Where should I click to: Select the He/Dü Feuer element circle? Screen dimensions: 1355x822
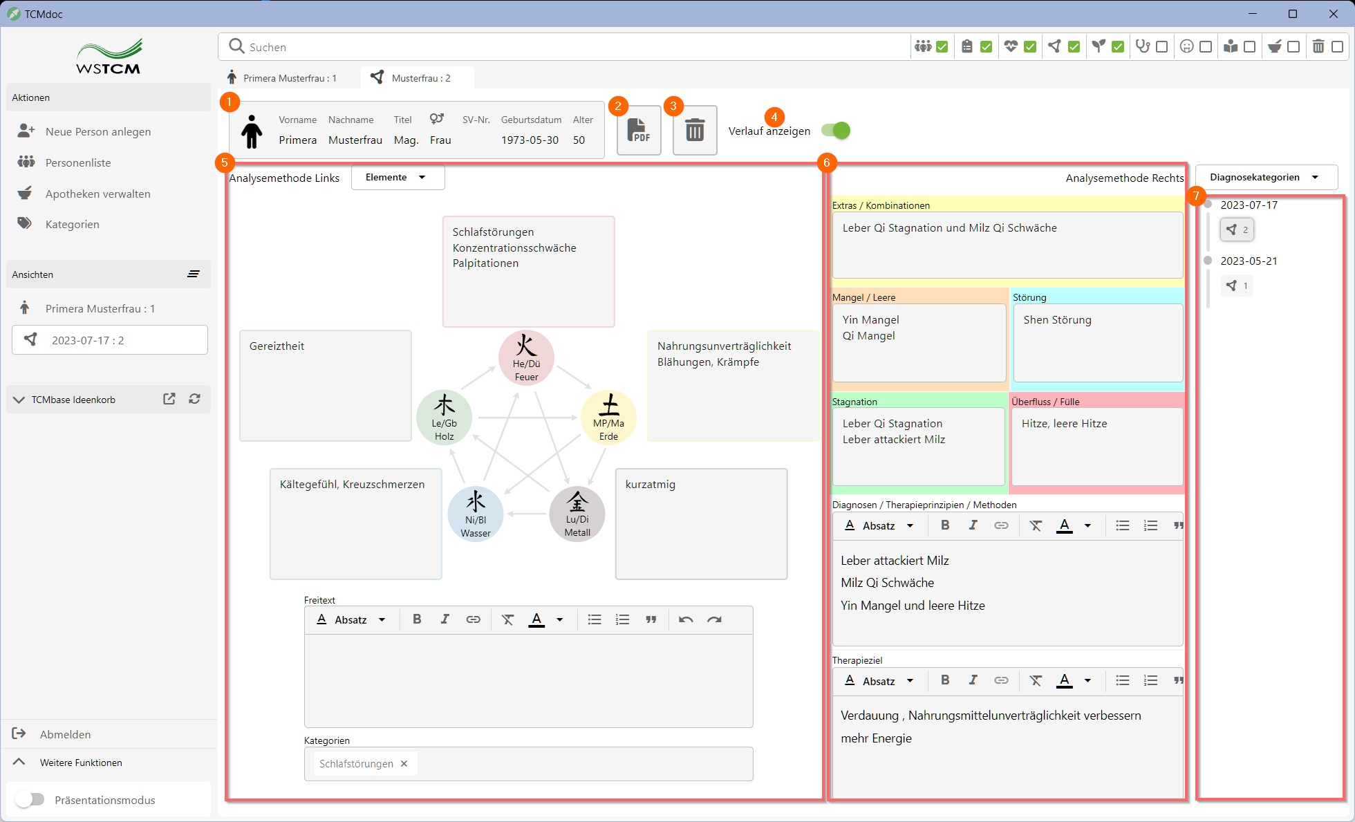[526, 357]
